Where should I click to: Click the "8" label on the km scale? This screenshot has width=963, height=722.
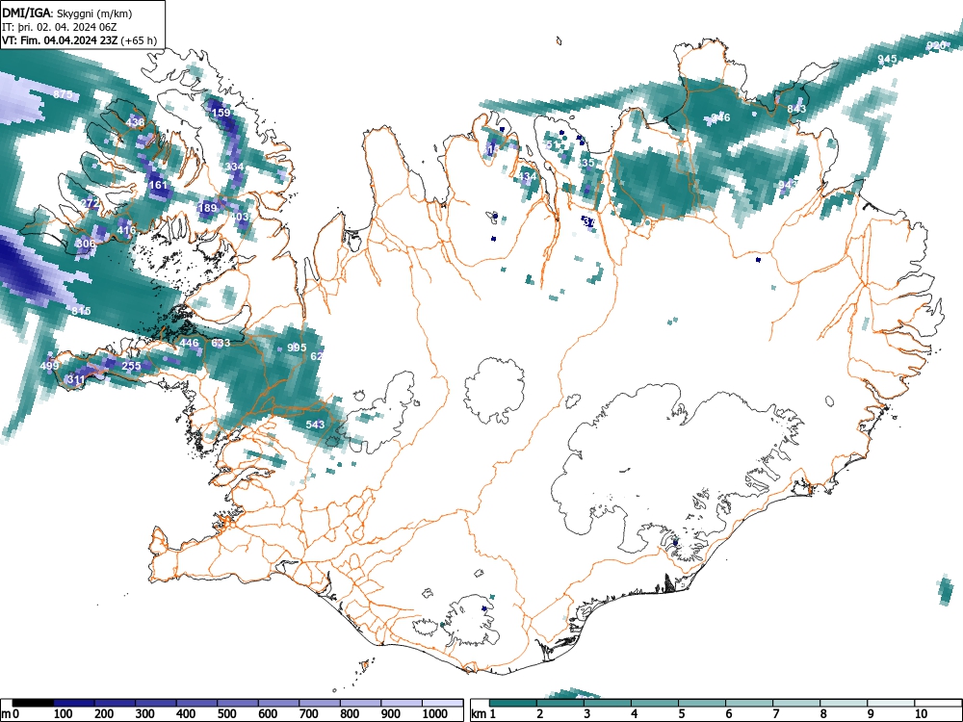coord(823,714)
